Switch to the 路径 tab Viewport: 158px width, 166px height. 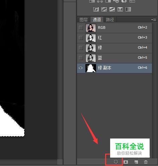point(110,20)
